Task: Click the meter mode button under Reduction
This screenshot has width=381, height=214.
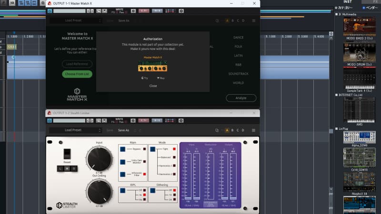Action: click(x=211, y=204)
